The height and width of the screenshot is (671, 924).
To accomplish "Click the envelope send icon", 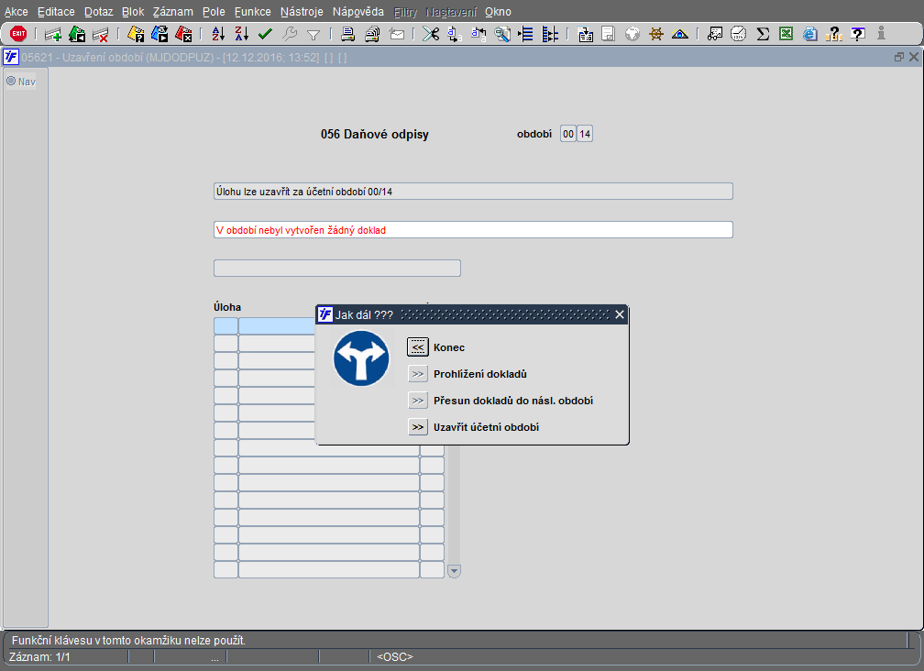I will click(x=397, y=34).
